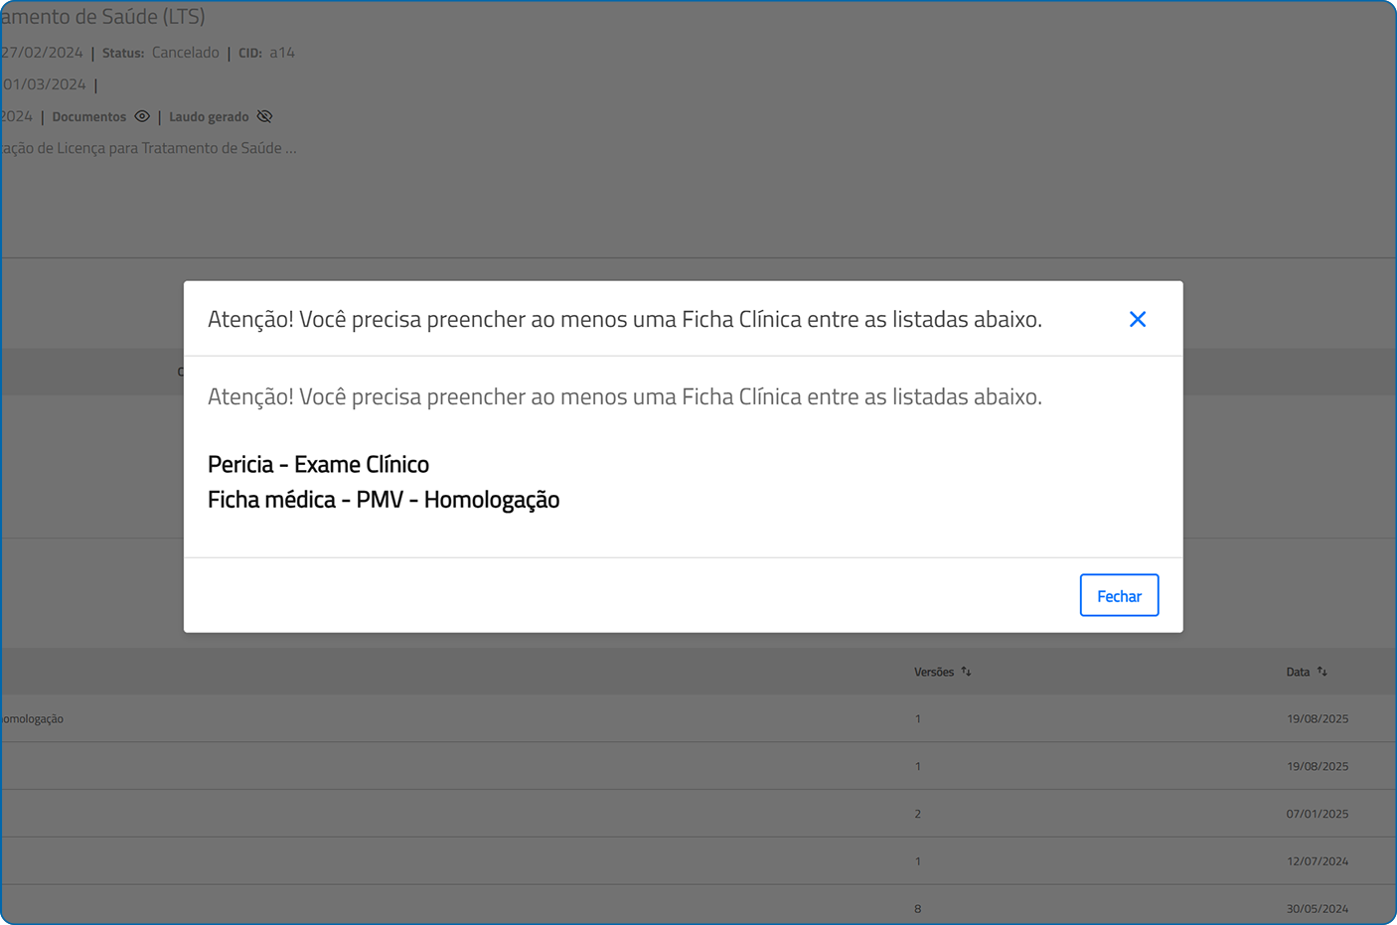Select Pericia - Exame Clínico in the dialog
The height and width of the screenshot is (925, 1397).
click(318, 464)
